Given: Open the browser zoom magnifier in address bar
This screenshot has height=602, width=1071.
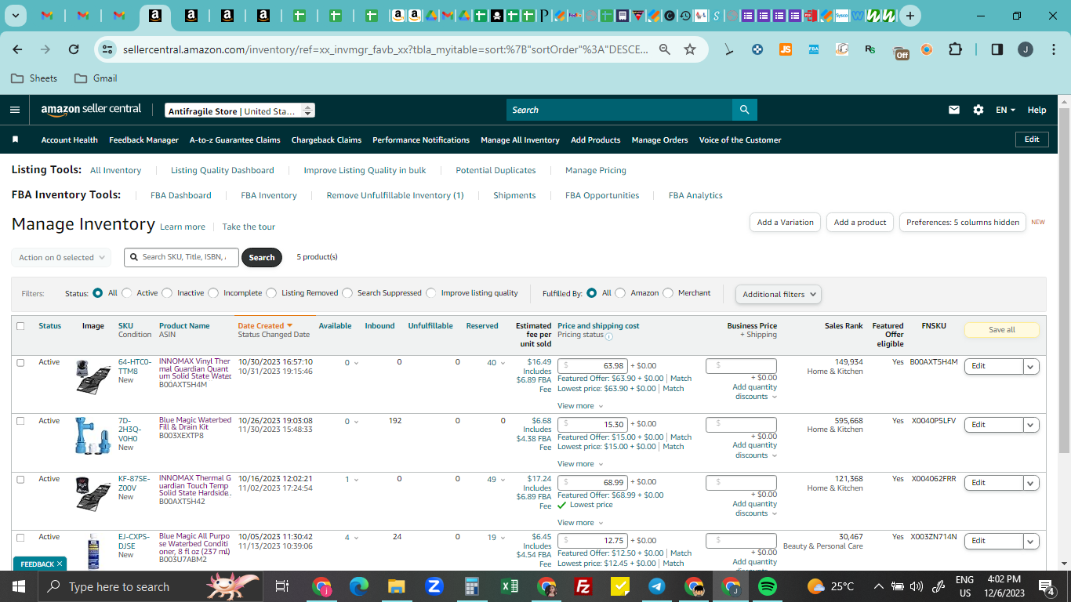Looking at the screenshot, I should [665, 49].
